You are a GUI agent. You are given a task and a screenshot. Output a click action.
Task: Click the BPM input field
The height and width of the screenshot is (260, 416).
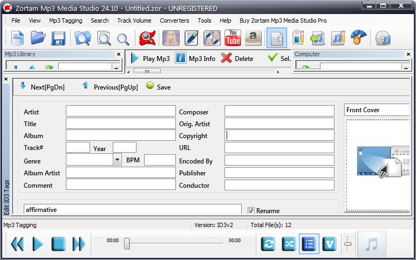[160, 160]
